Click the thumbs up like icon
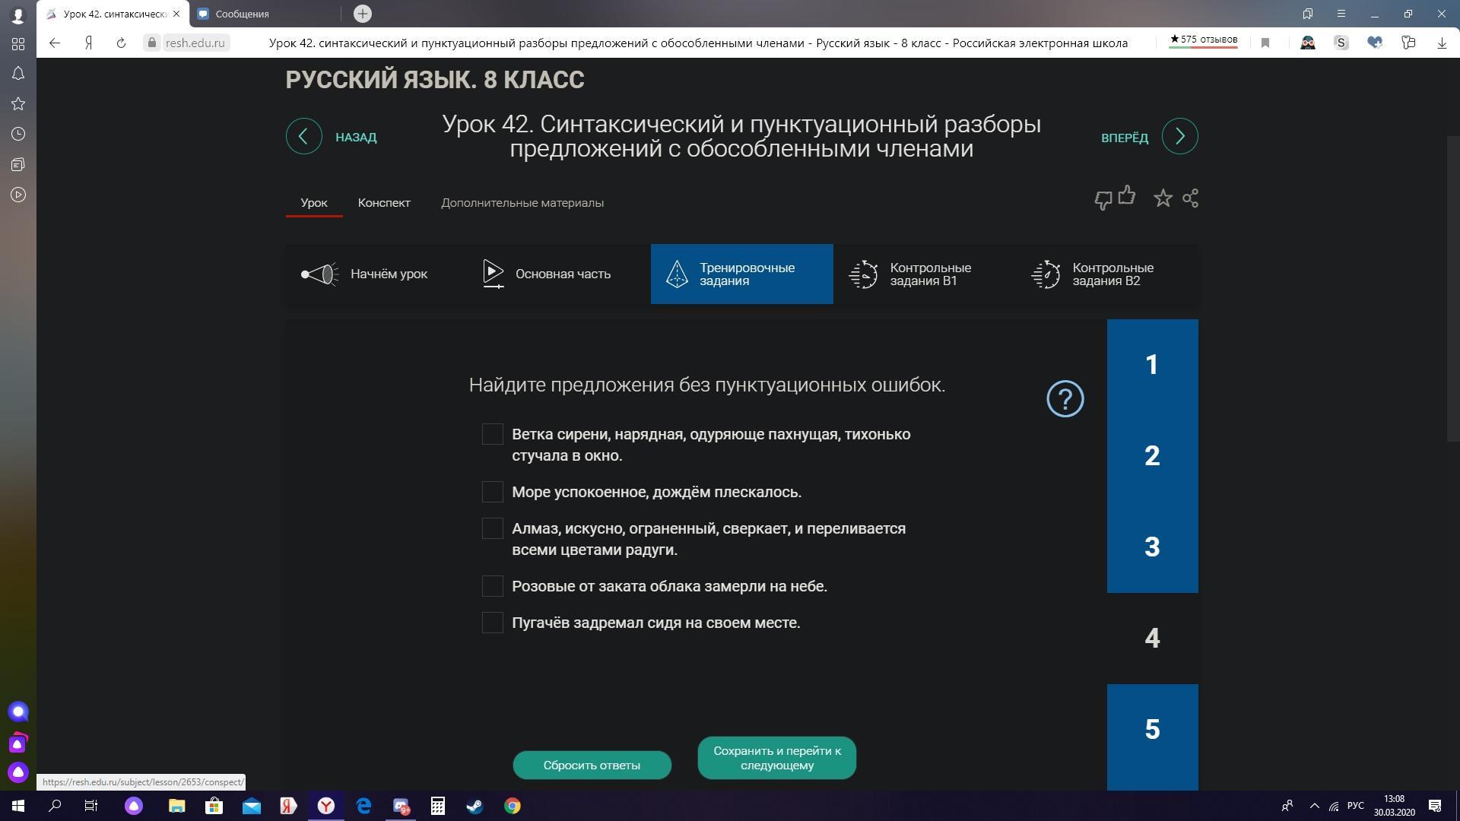 [x=1127, y=195]
